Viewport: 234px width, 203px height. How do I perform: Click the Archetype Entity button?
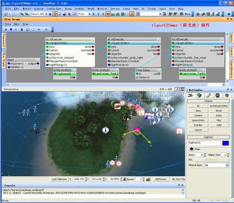click(219, 106)
